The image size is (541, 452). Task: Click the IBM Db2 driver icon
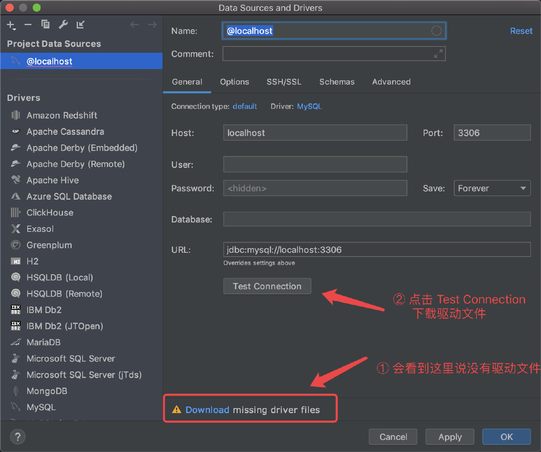(x=16, y=310)
